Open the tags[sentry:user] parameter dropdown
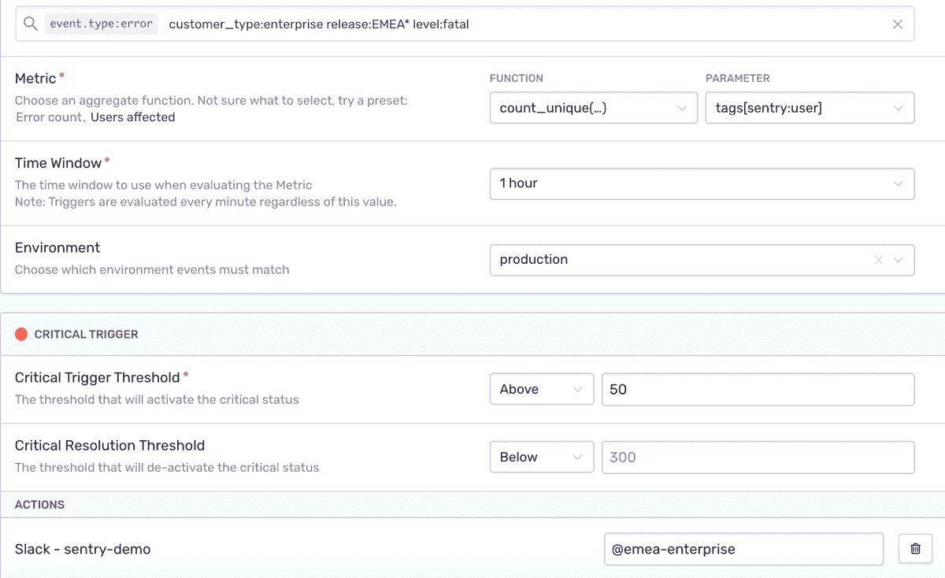The height and width of the screenshot is (578, 945). tap(810, 108)
